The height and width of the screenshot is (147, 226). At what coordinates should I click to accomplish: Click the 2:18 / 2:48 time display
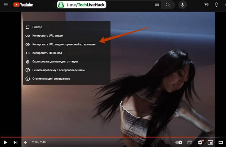(39, 142)
